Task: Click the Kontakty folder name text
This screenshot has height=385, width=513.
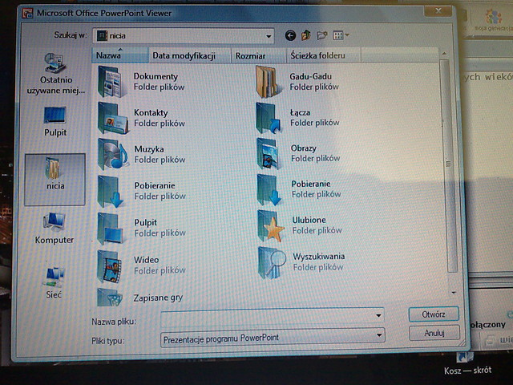Action: (151, 112)
